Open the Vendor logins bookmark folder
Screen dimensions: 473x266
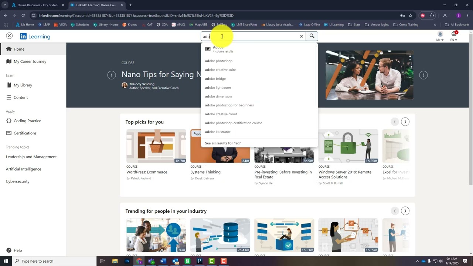(x=377, y=25)
